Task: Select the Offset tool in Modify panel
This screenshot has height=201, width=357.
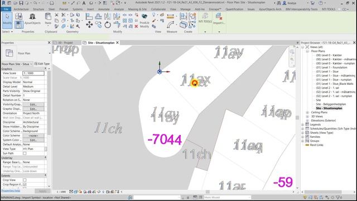Action: pyautogui.click(x=98, y=16)
